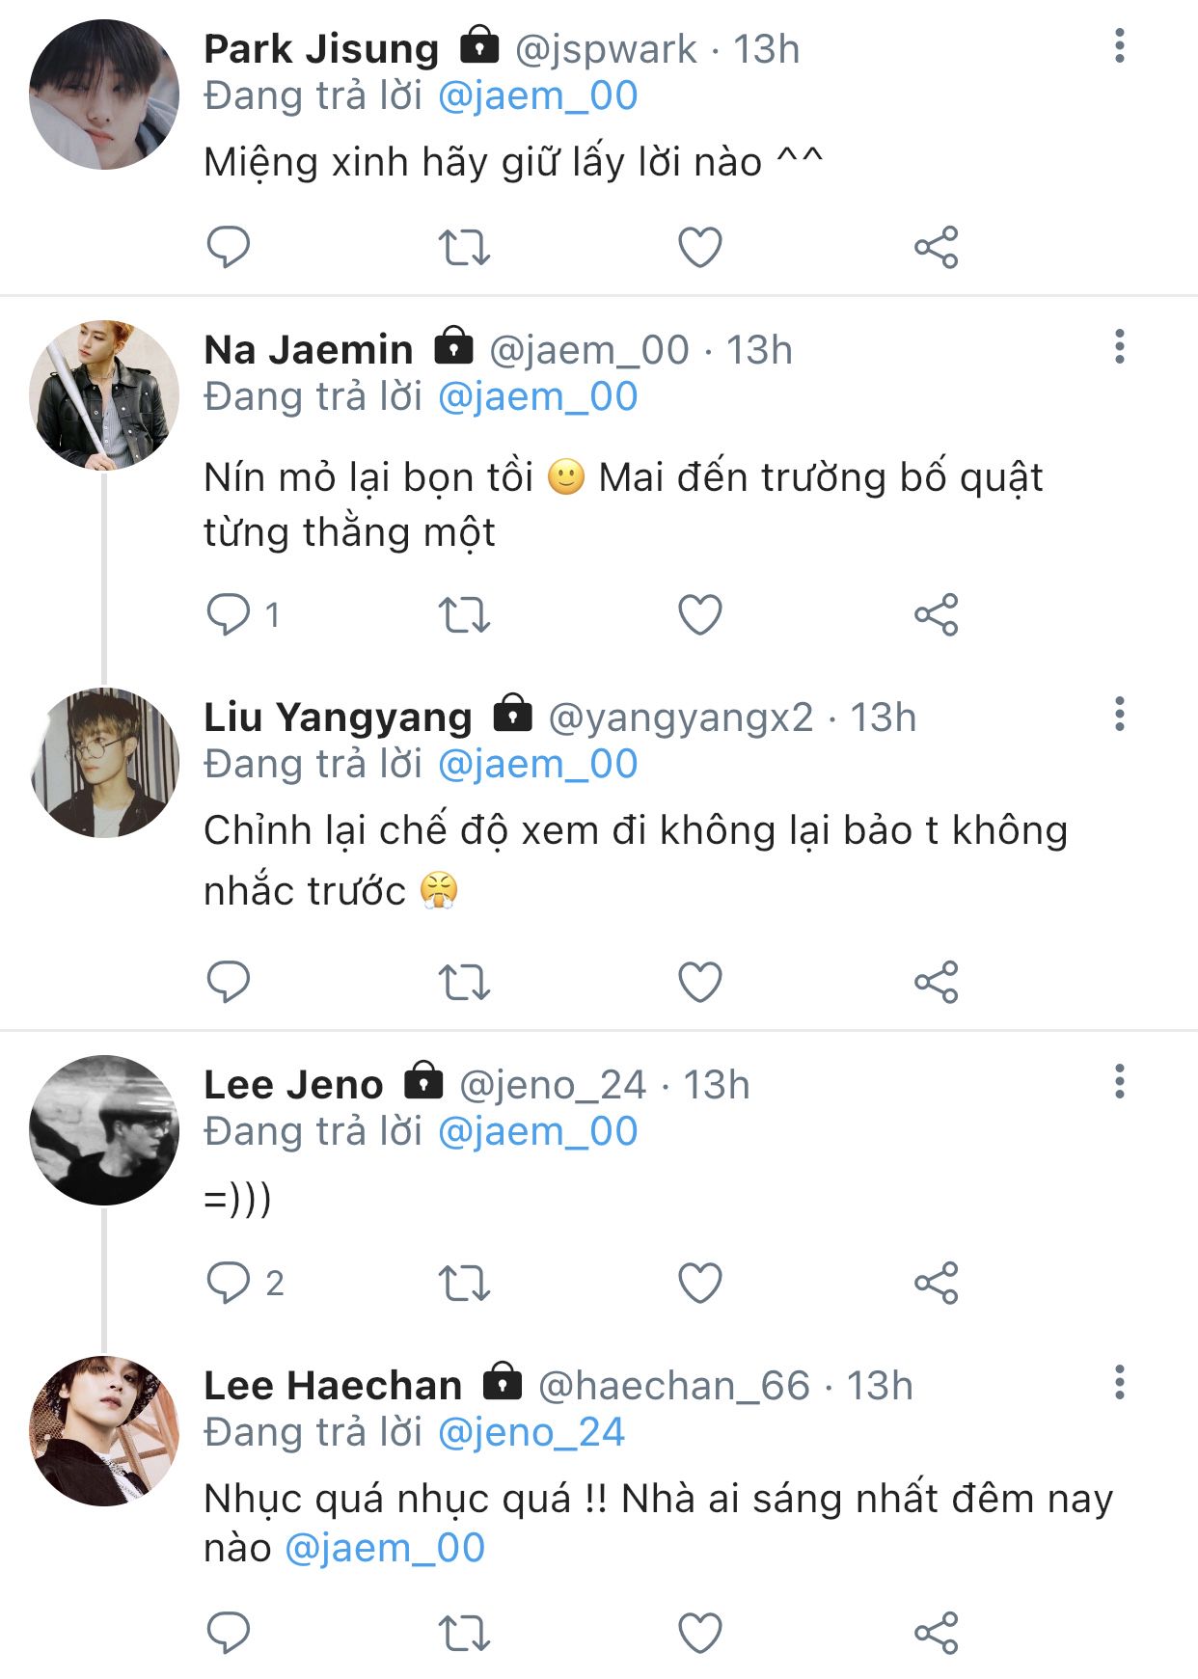View Park Jisung's profile picture

104,95
